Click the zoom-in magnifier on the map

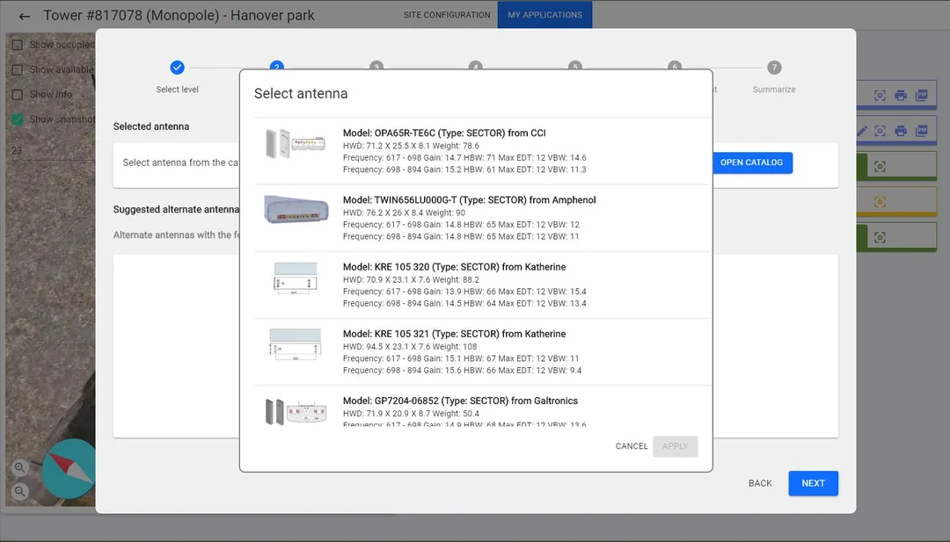click(x=20, y=467)
